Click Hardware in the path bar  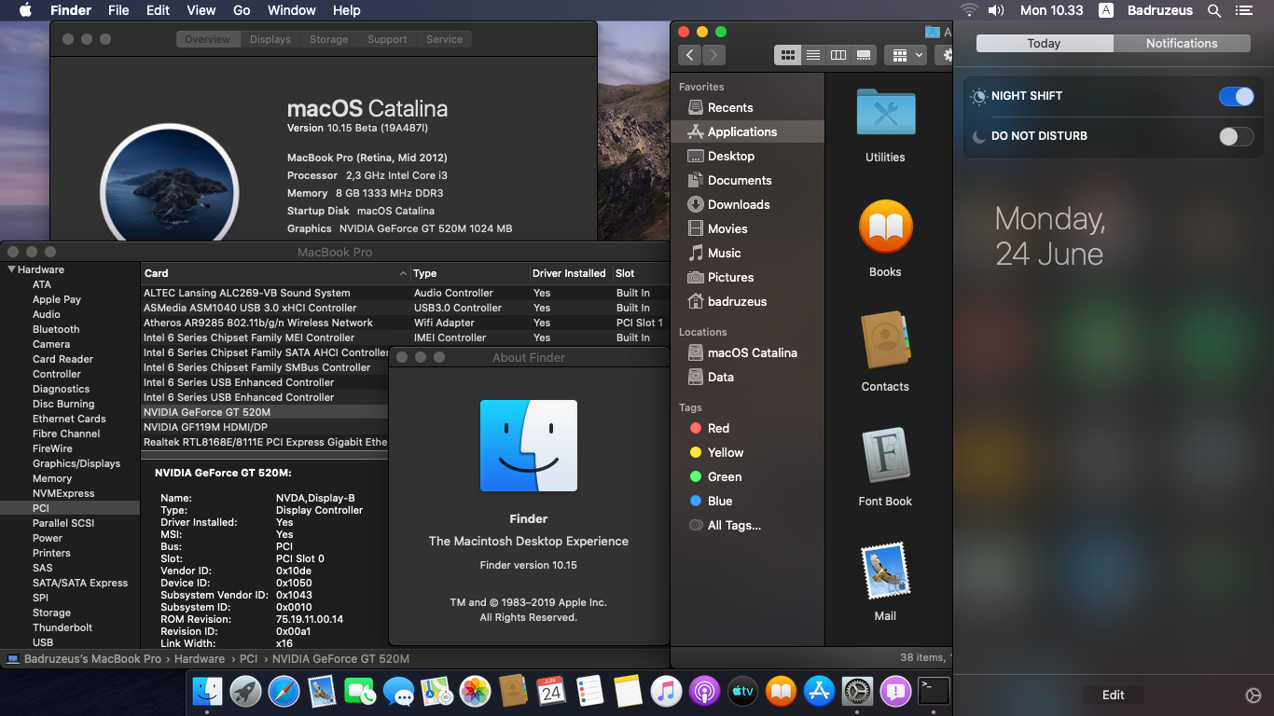click(200, 658)
